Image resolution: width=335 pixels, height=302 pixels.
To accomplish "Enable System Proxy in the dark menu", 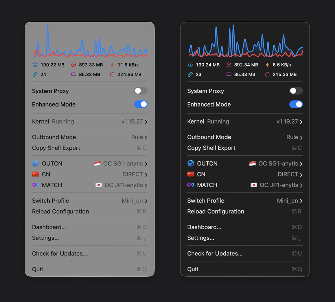I will pyautogui.click(x=296, y=91).
